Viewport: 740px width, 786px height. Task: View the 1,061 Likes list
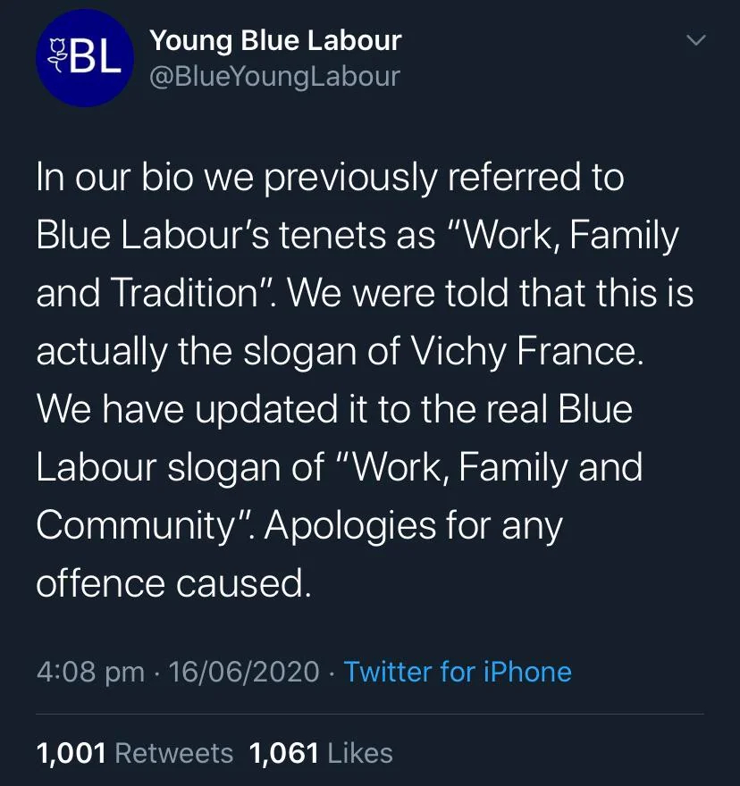pos(321,753)
